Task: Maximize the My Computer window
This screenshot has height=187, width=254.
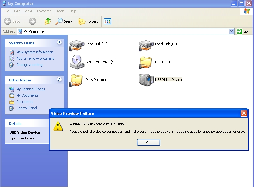Action: coord(241,3)
